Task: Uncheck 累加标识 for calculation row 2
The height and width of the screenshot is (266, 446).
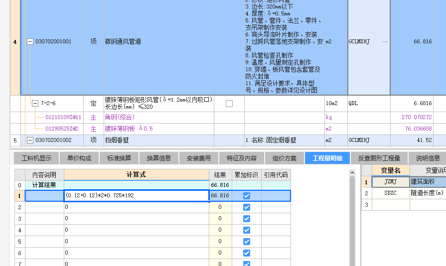Action: click(247, 207)
